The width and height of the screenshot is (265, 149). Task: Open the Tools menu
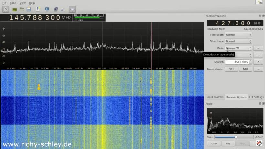pos(13,3)
